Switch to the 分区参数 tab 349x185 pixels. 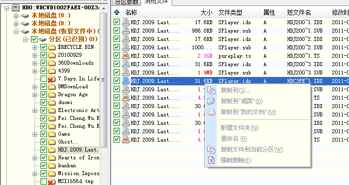click(x=127, y=2)
